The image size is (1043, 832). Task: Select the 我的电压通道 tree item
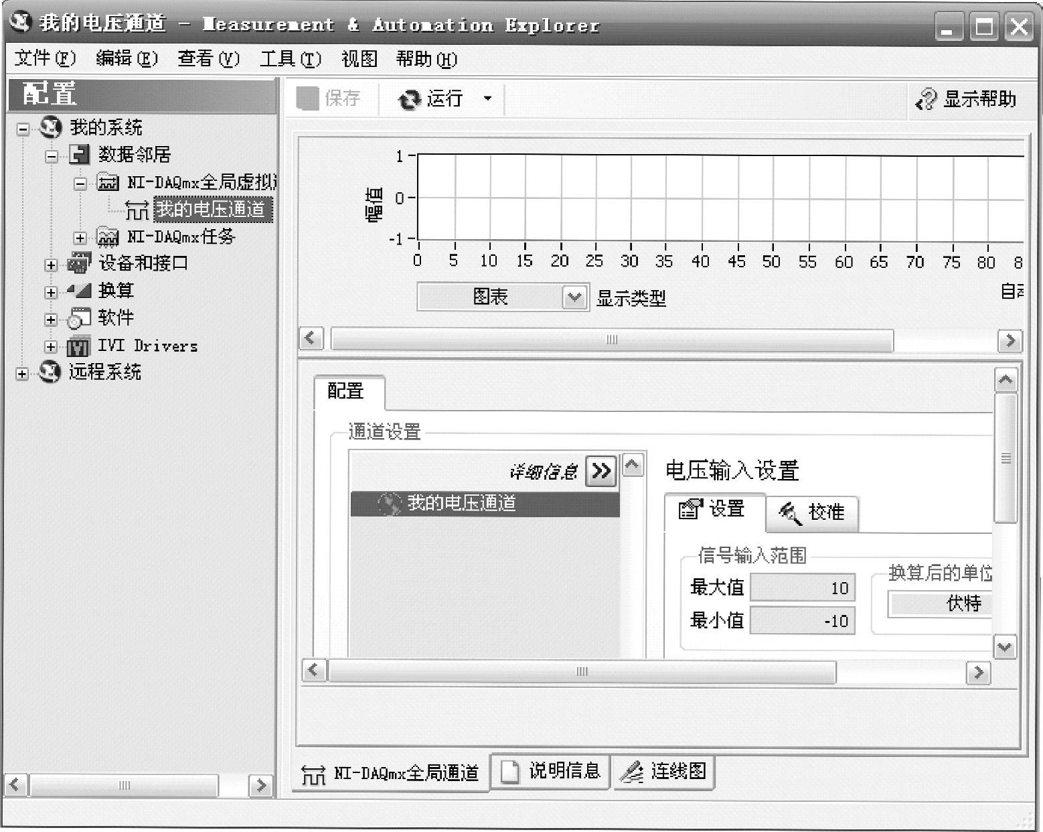tap(213, 210)
